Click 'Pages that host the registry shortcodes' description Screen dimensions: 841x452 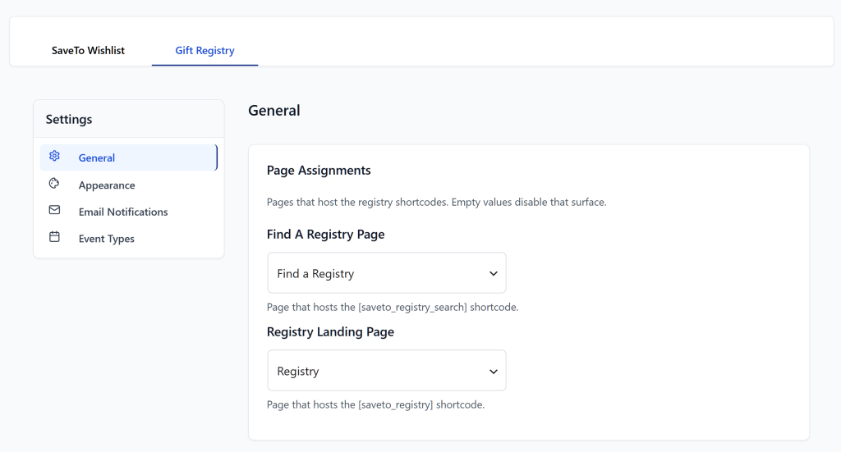tap(437, 203)
